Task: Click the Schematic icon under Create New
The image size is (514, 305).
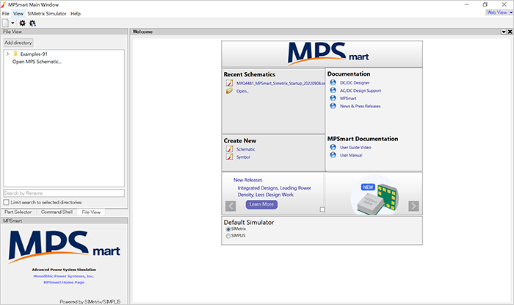Action: pyautogui.click(x=229, y=149)
